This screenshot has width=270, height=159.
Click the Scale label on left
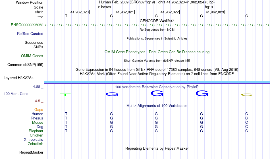point(39,7)
